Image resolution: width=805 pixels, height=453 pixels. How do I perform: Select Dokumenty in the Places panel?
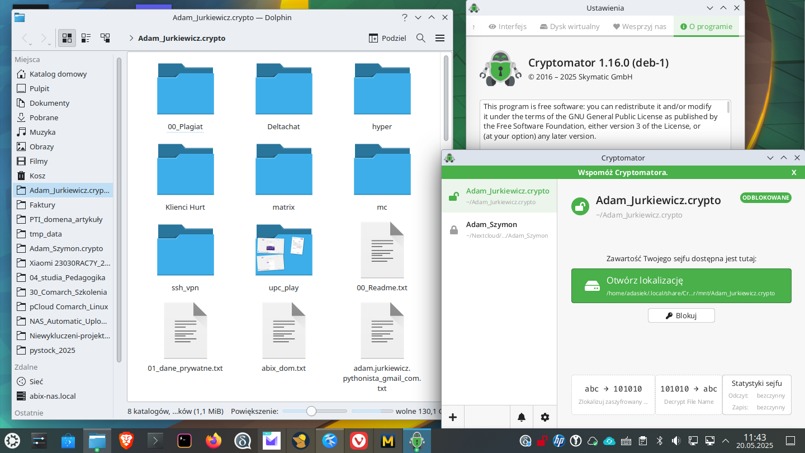click(x=50, y=103)
